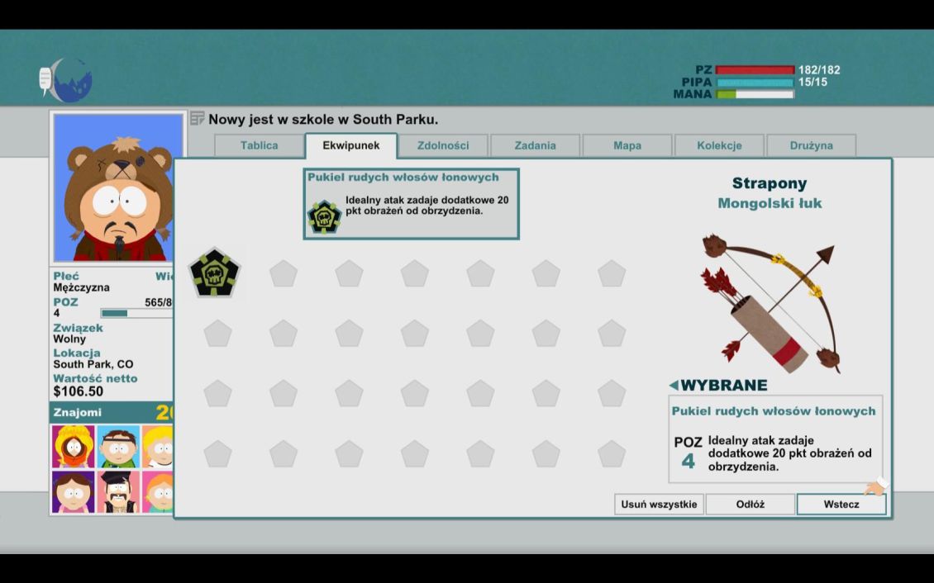Click the net worth value '$106.50'
Screen dimensions: 934x583
click(78, 391)
